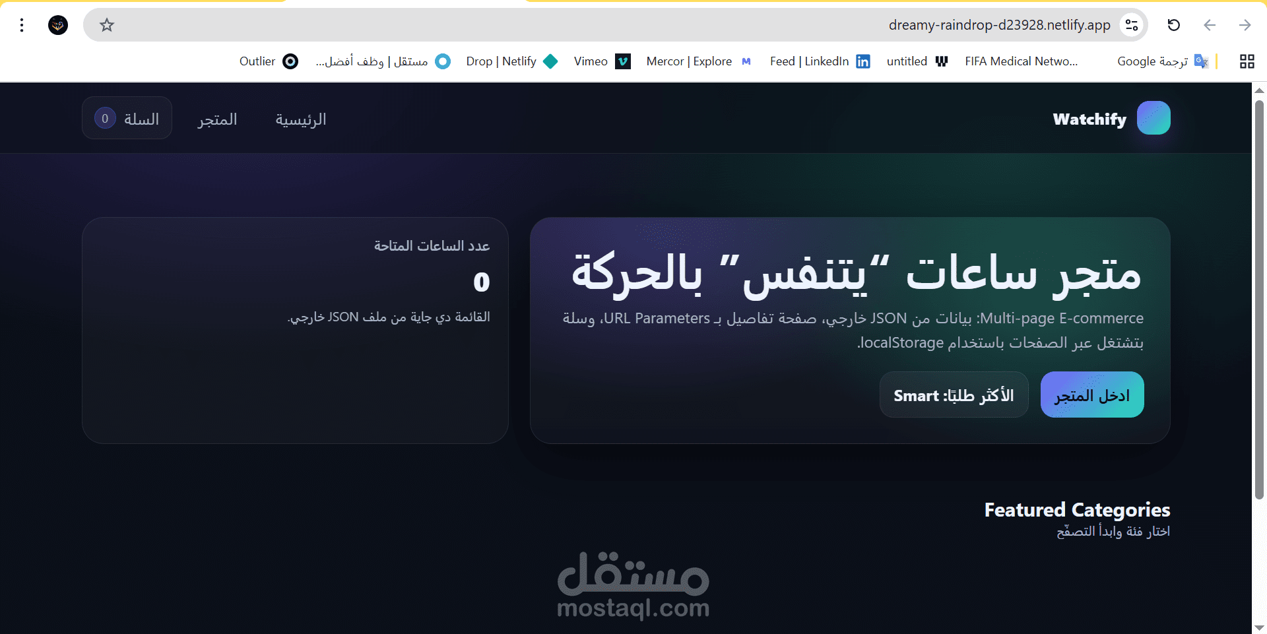Open the Drop | Netlify bookmark
The width and height of the screenshot is (1267, 634).
click(x=512, y=61)
